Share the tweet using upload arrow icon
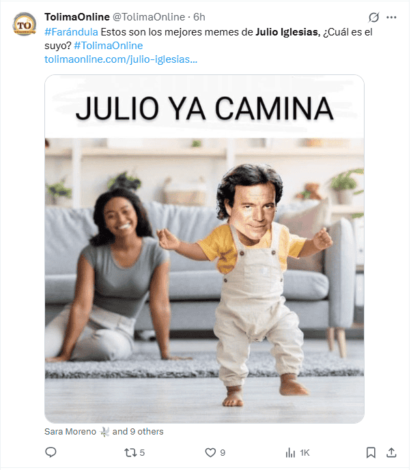Viewport: 411px width, 470px height. pyautogui.click(x=391, y=452)
